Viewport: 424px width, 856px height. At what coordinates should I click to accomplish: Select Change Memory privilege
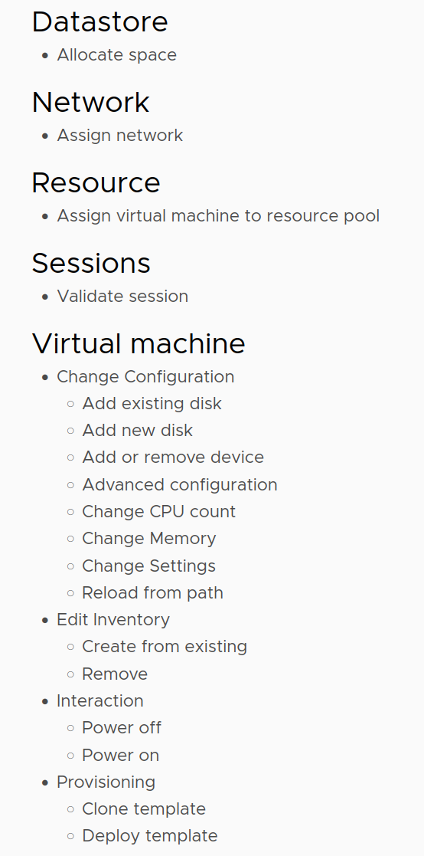148,538
